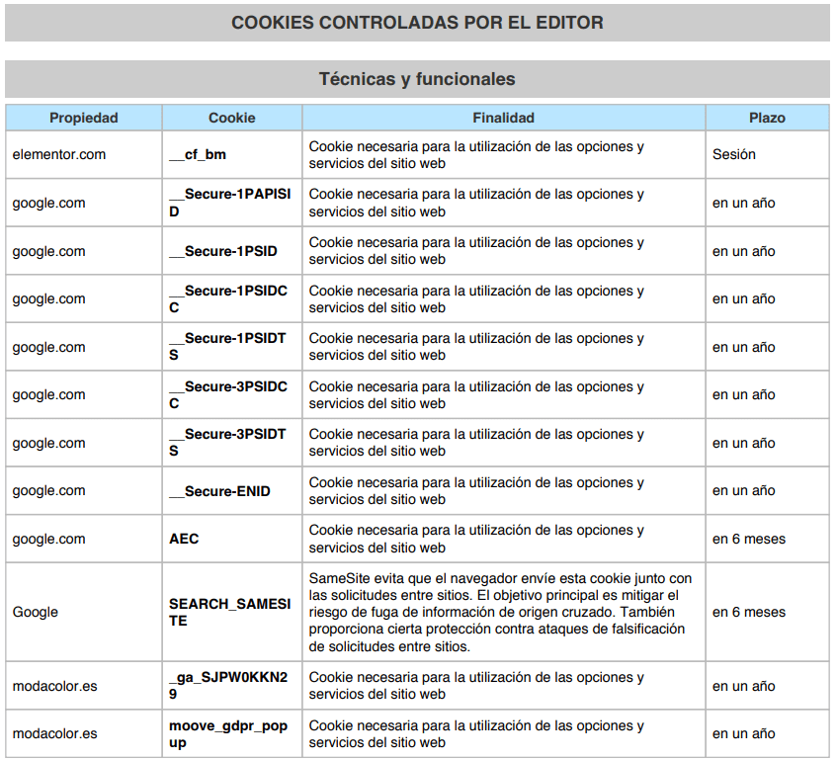Image resolution: width=837 pixels, height=760 pixels.
Task: Click the Finalidad column header
Action: (x=503, y=118)
